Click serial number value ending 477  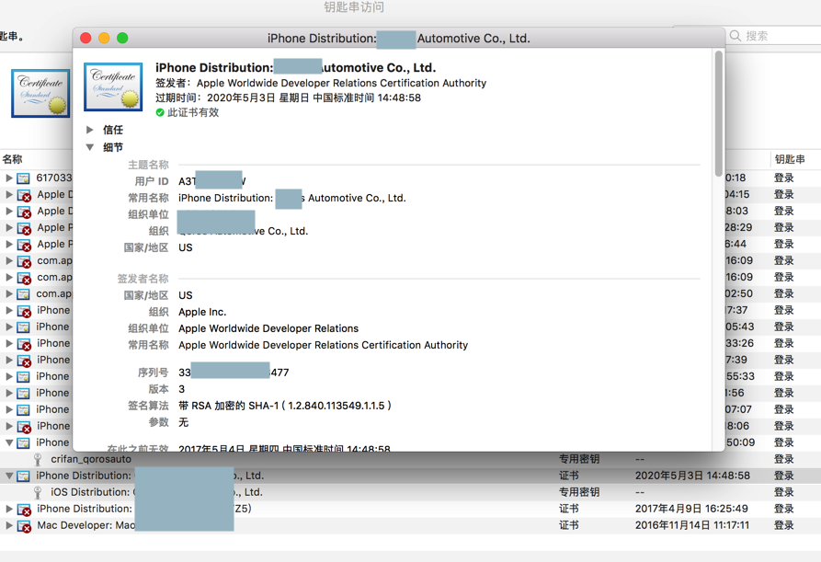click(x=234, y=373)
